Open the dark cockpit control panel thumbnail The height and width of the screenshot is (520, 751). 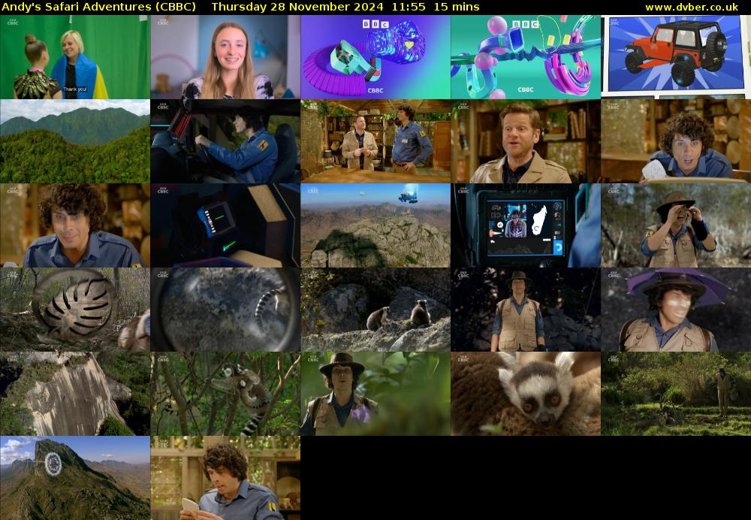[x=225, y=225]
